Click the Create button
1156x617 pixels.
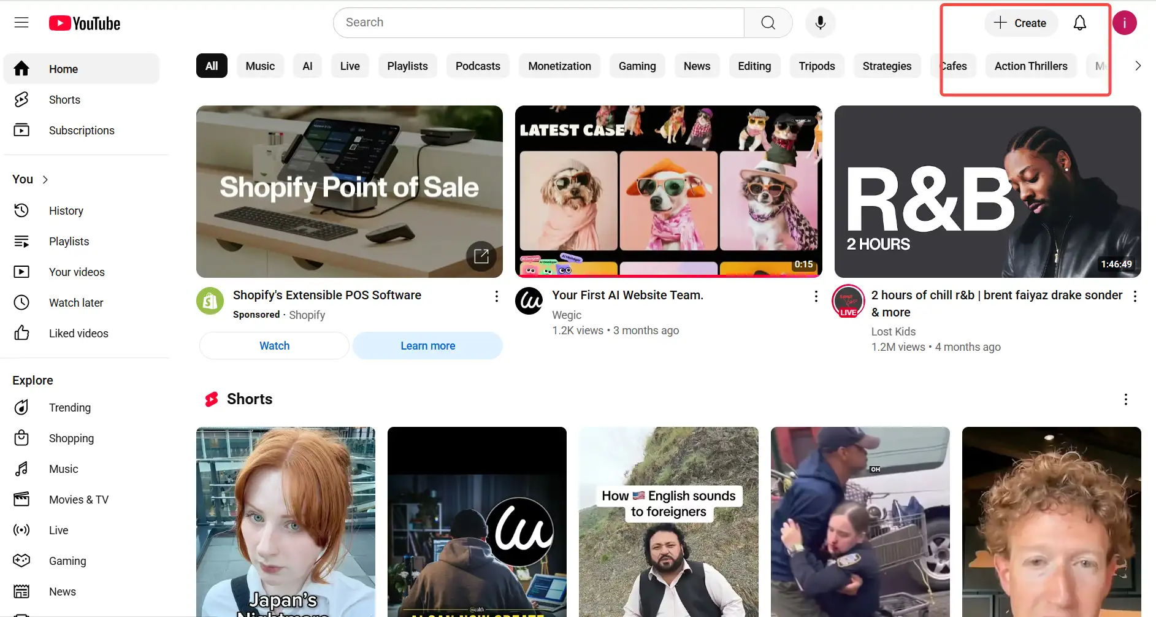[x=1020, y=23]
